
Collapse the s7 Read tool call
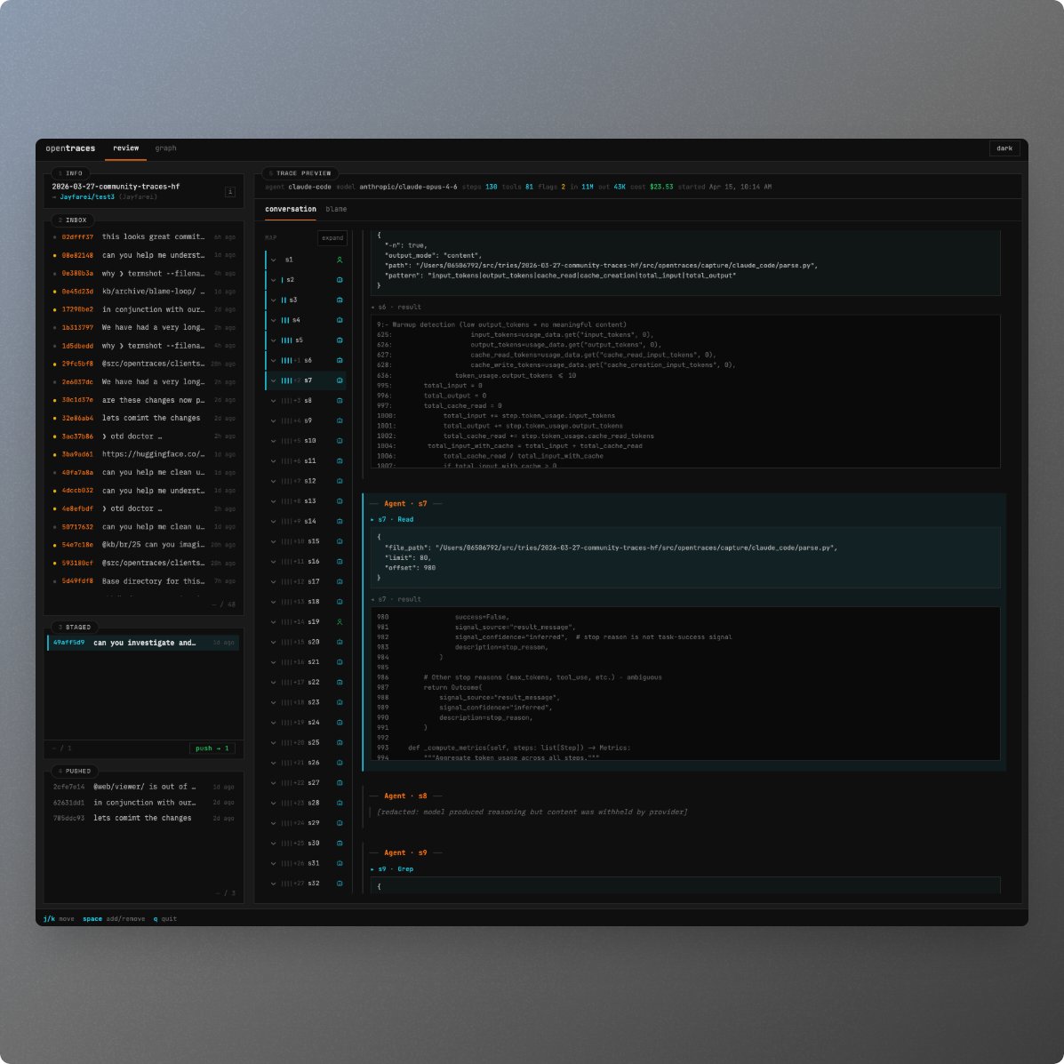click(392, 520)
